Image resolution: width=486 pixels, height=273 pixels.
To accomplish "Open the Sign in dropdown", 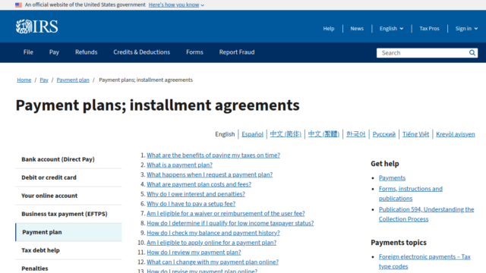I will pos(466,29).
